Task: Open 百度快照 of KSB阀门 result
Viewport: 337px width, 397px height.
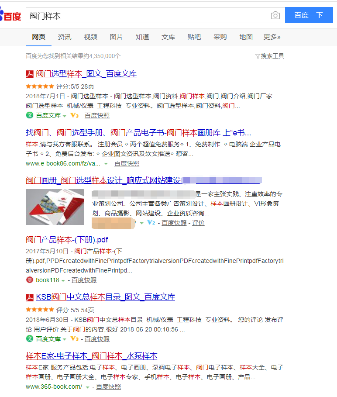Action: tap(97, 339)
